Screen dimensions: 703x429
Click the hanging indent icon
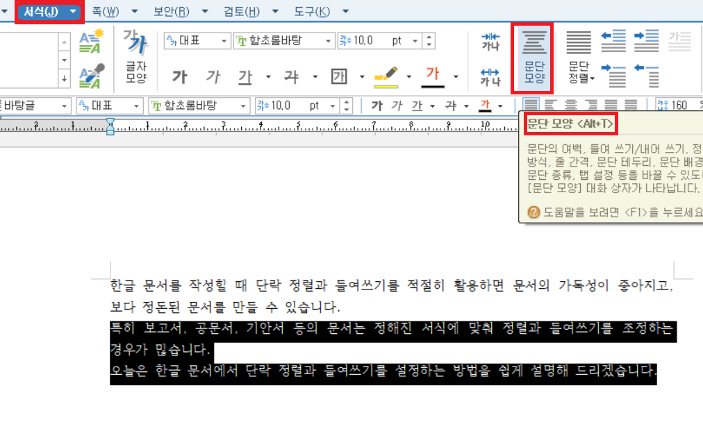point(647,76)
